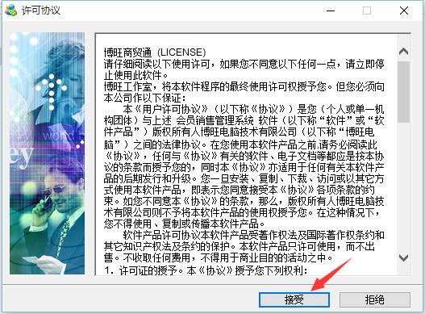
Task: Click the scrollbar down arrow in license text
Action: coord(403,257)
